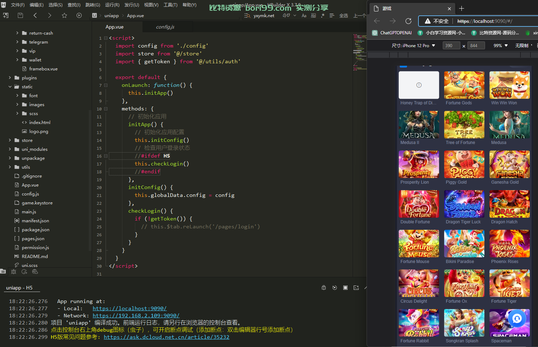
Task: Open the 工具(T) menu
Action: pyautogui.click(x=170, y=5)
